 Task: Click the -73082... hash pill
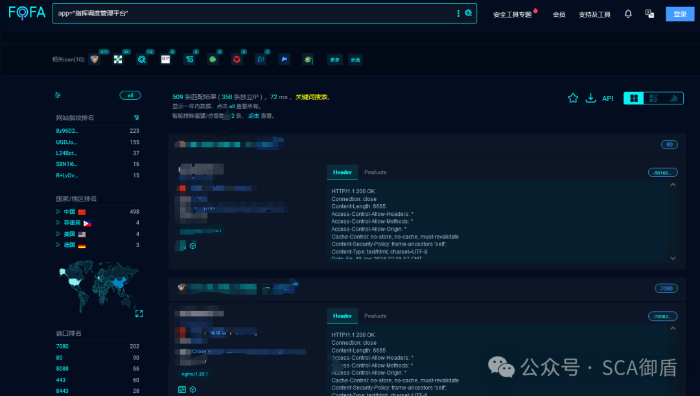tap(662, 316)
